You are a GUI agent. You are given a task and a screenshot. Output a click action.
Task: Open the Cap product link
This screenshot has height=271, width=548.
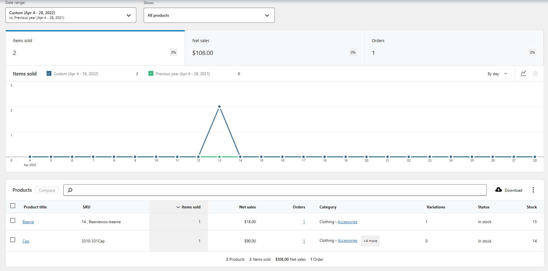[26, 241]
